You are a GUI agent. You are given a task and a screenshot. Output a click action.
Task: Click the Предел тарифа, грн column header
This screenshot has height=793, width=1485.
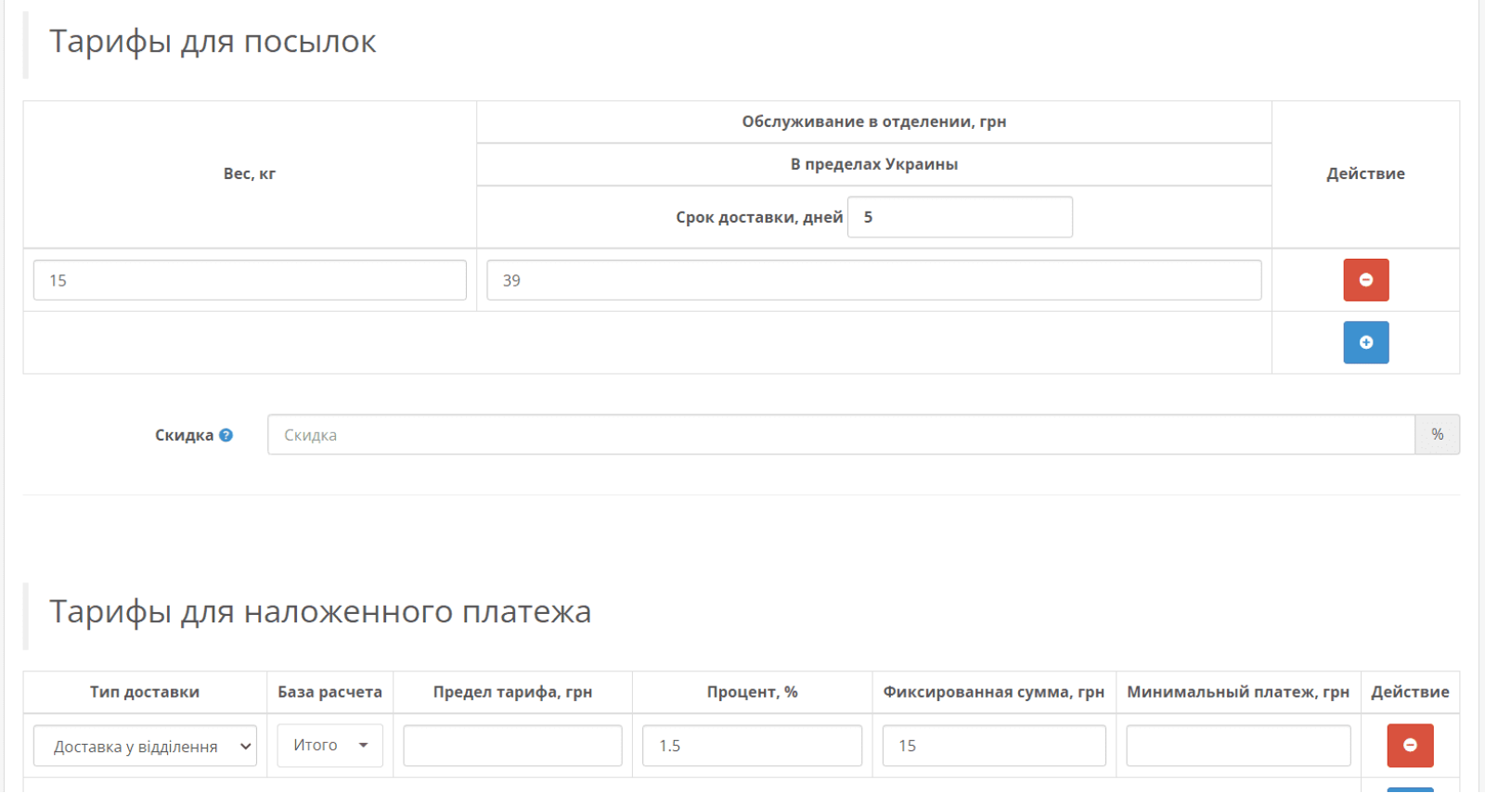512,692
